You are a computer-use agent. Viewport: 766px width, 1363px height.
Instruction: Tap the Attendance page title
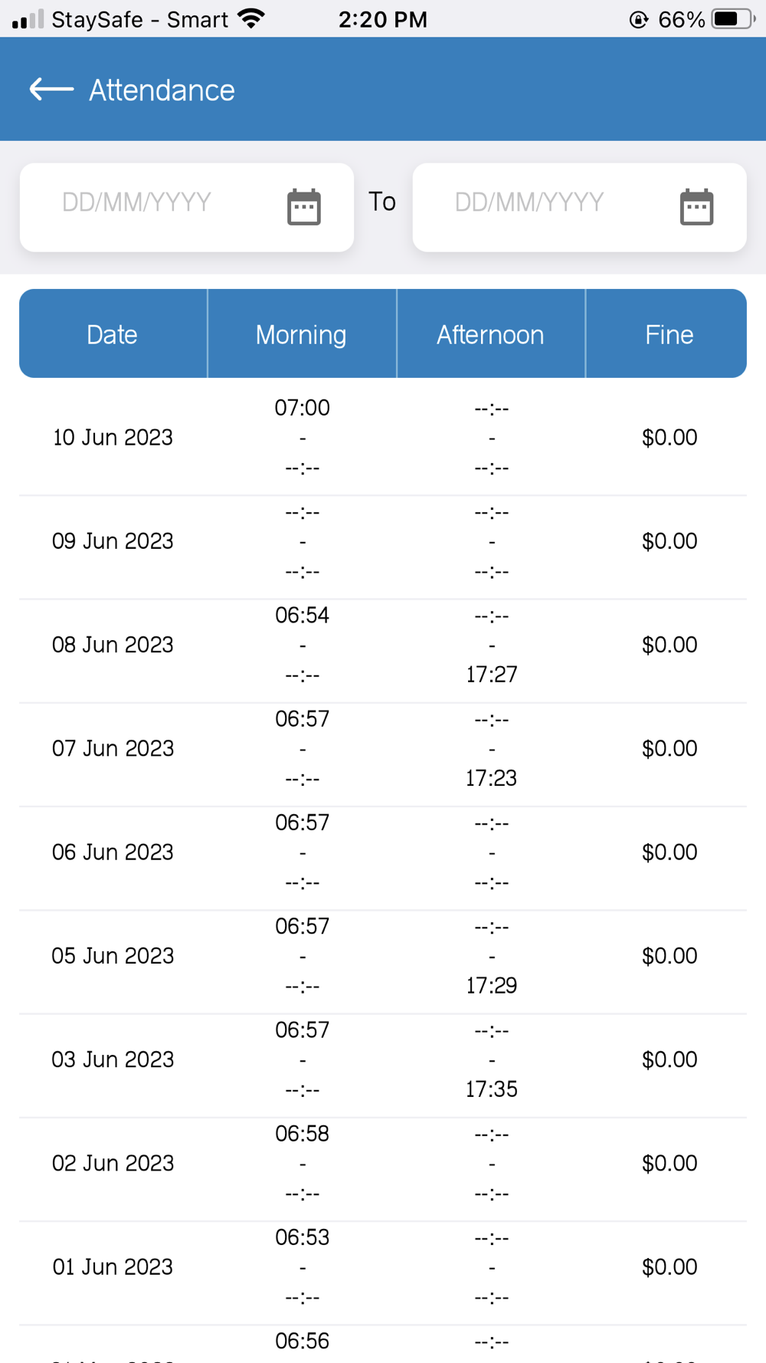click(162, 90)
